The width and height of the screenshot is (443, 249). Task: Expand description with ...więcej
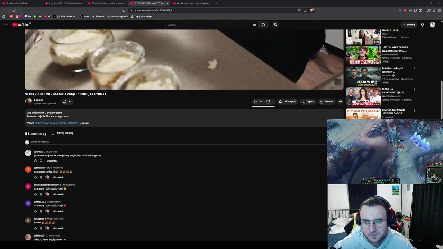[x=84, y=123]
